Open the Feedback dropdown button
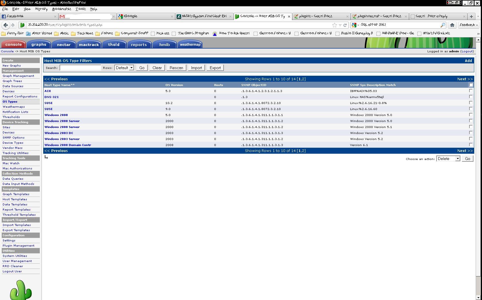 coord(469,25)
